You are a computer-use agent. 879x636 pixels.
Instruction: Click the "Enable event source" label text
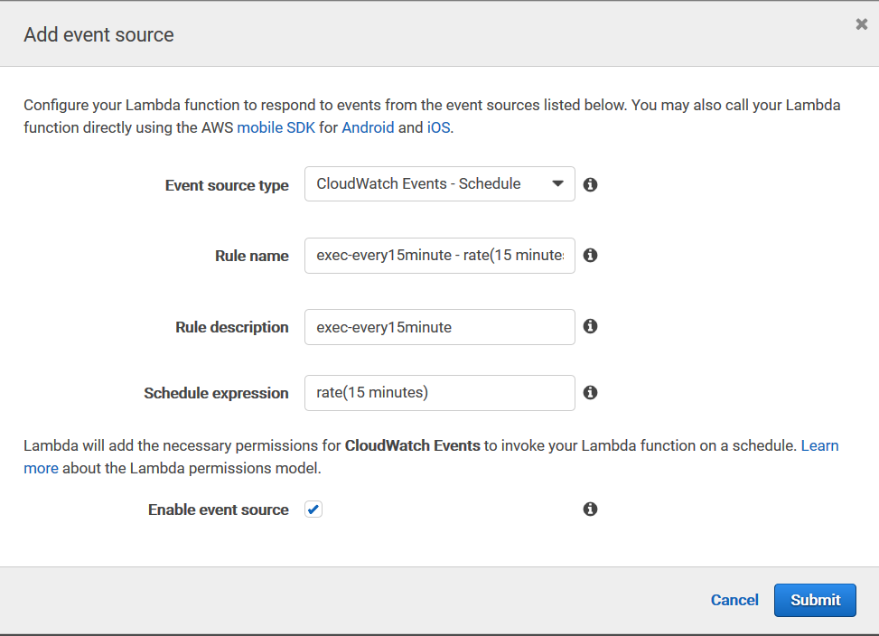click(219, 510)
